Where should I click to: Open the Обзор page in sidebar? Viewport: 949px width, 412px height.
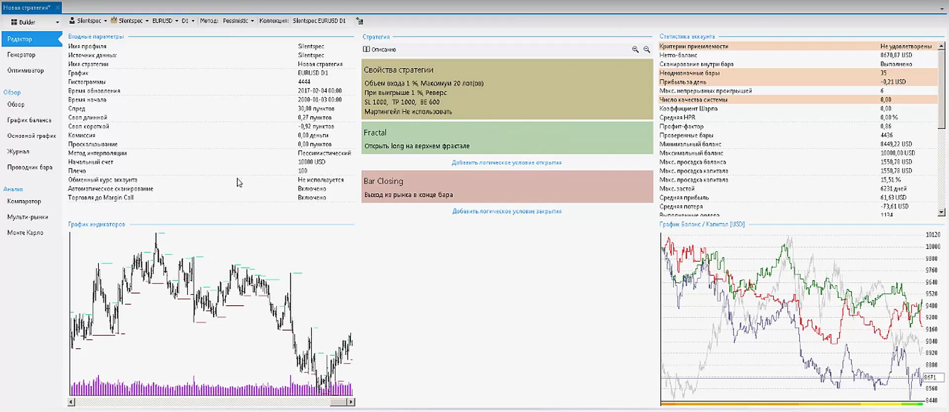pyautogui.click(x=16, y=104)
